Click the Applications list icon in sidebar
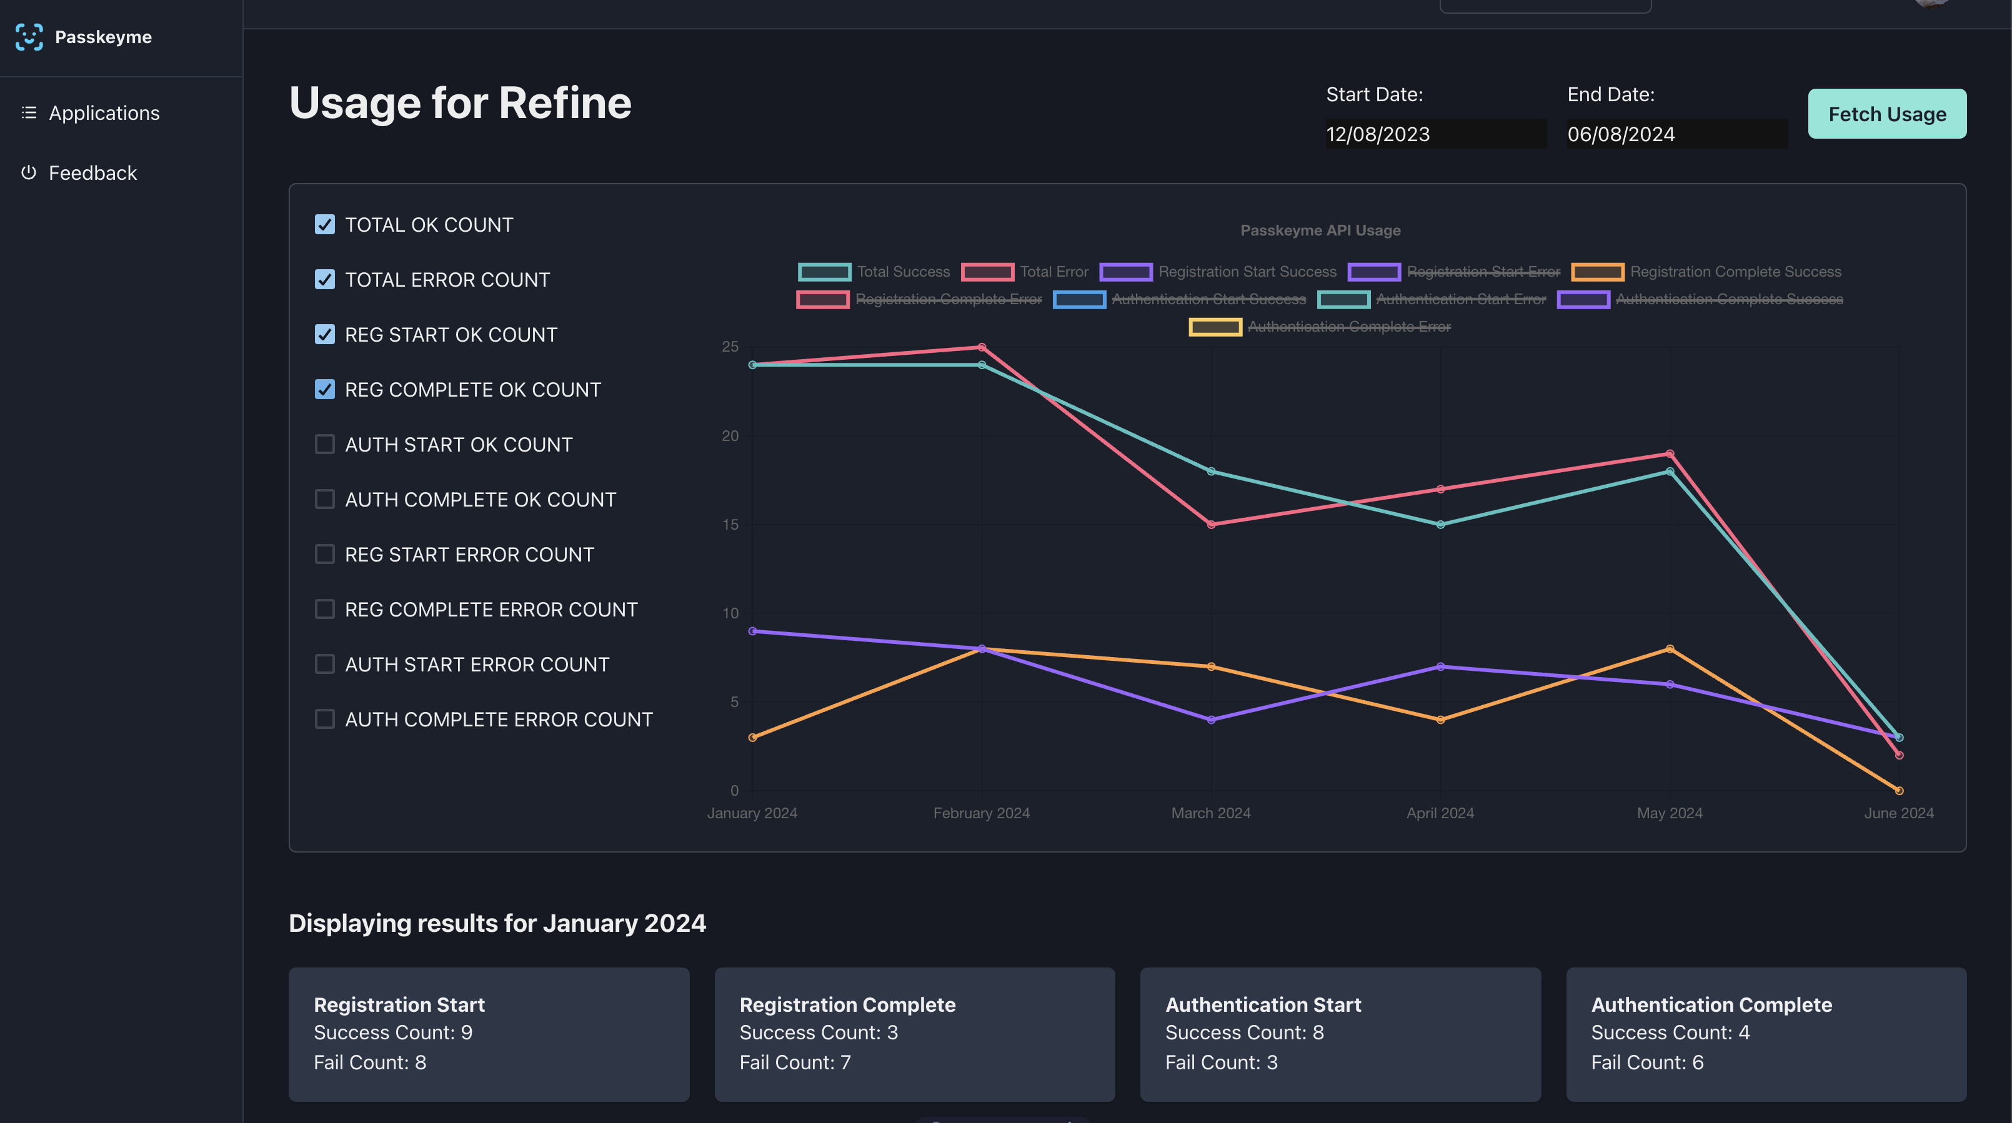 coord(29,112)
